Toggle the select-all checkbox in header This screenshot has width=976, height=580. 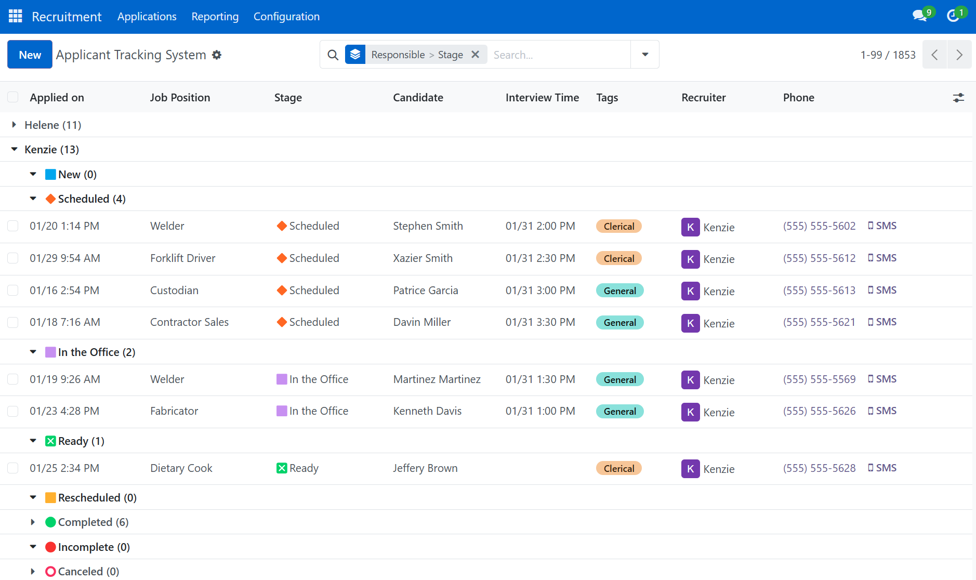[13, 98]
